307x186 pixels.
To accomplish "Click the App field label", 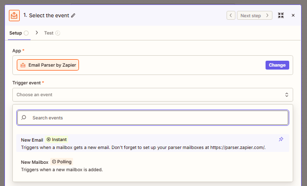I will 17,51.
